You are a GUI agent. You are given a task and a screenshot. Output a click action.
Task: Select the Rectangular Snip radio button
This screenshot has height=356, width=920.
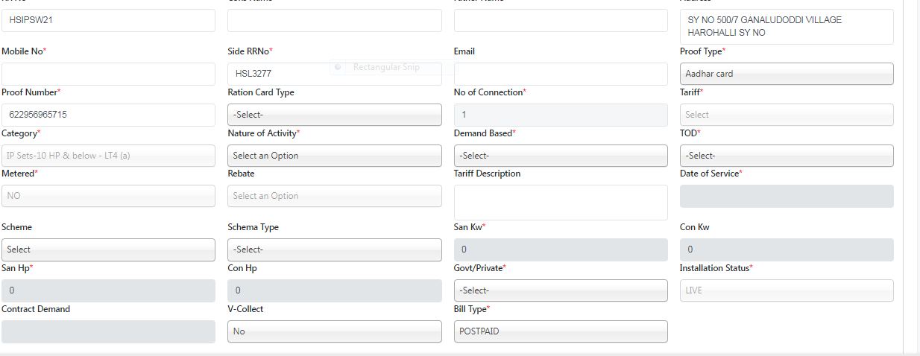click(x=338, y=67)
